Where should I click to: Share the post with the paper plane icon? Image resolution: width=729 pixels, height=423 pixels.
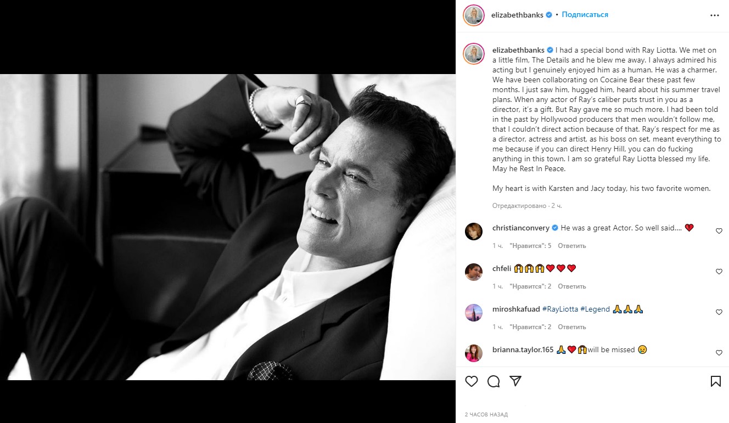(x=515, y=381)
